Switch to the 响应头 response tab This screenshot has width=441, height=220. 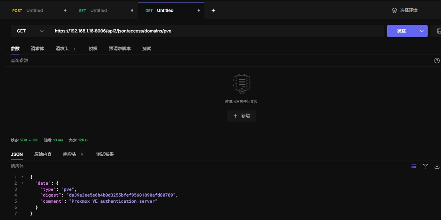(70, 154)
